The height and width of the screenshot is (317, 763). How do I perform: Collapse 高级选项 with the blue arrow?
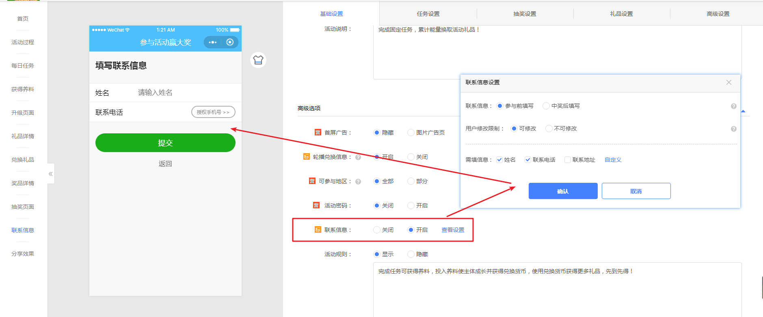pyautogui.click(x=743, y=111)
